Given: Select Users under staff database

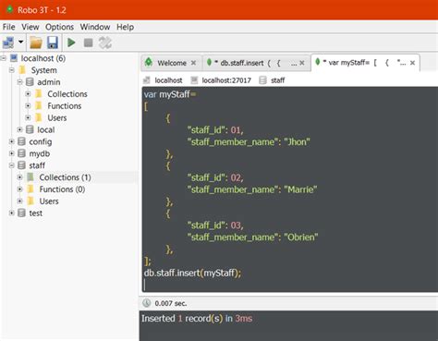Looking at the screenshot, I should coord(49,201).
